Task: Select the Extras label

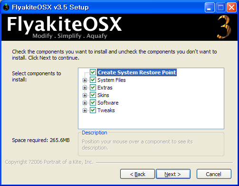Action: (x=105, y=88)
